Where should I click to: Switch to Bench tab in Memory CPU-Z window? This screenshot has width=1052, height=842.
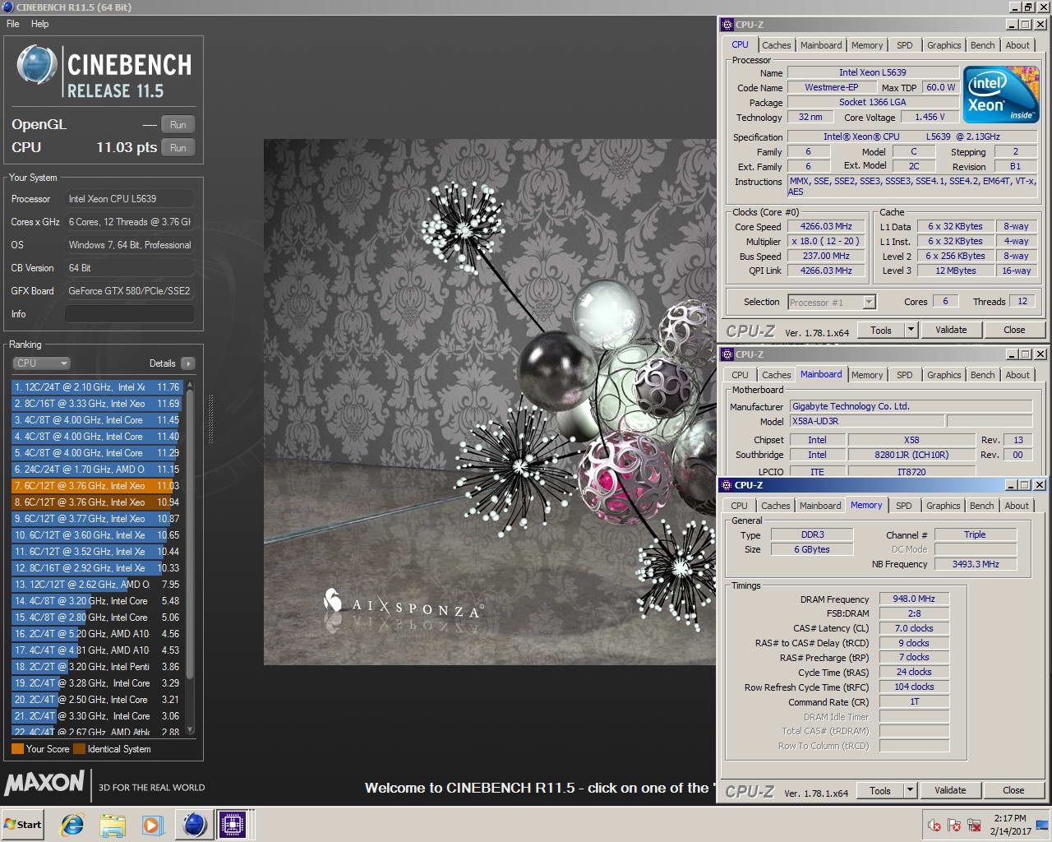[981, 506]
